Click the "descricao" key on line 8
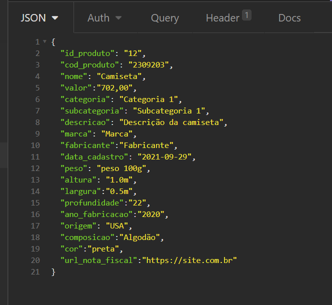The image size is (332, 305). pos(85,122)
